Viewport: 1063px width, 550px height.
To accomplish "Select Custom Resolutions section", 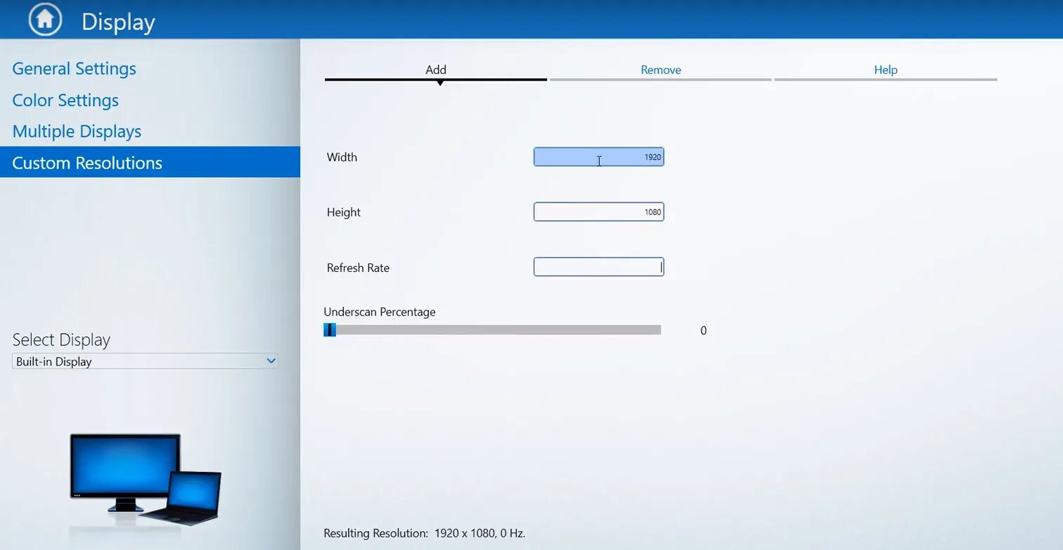I will [x=150, y=162].
